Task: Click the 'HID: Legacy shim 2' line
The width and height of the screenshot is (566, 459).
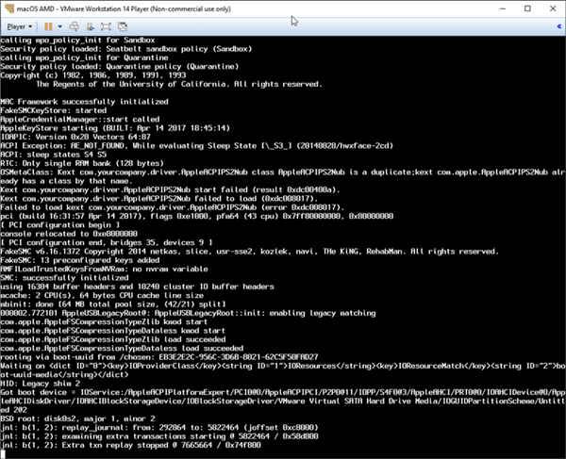Action: coord(40,384)
